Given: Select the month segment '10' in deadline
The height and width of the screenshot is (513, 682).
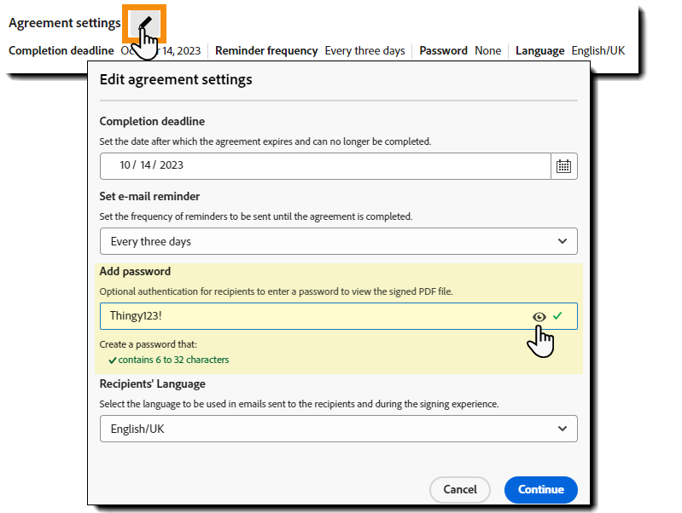Looking at the screenshot, I should click(125, 165).
